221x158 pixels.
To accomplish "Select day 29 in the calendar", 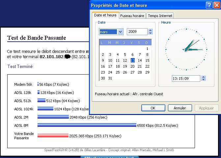I will point(147,72).
